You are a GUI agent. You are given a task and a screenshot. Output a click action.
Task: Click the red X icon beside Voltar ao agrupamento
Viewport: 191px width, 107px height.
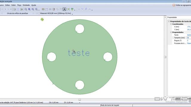[x=174, y=5]
